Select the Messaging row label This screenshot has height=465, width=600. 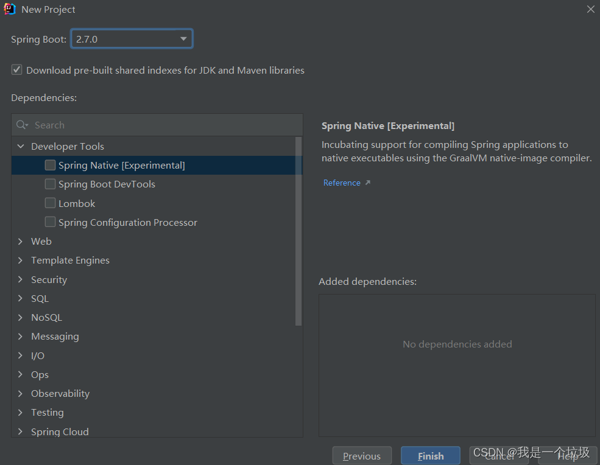pyautogui.click(x=55, y=337)
